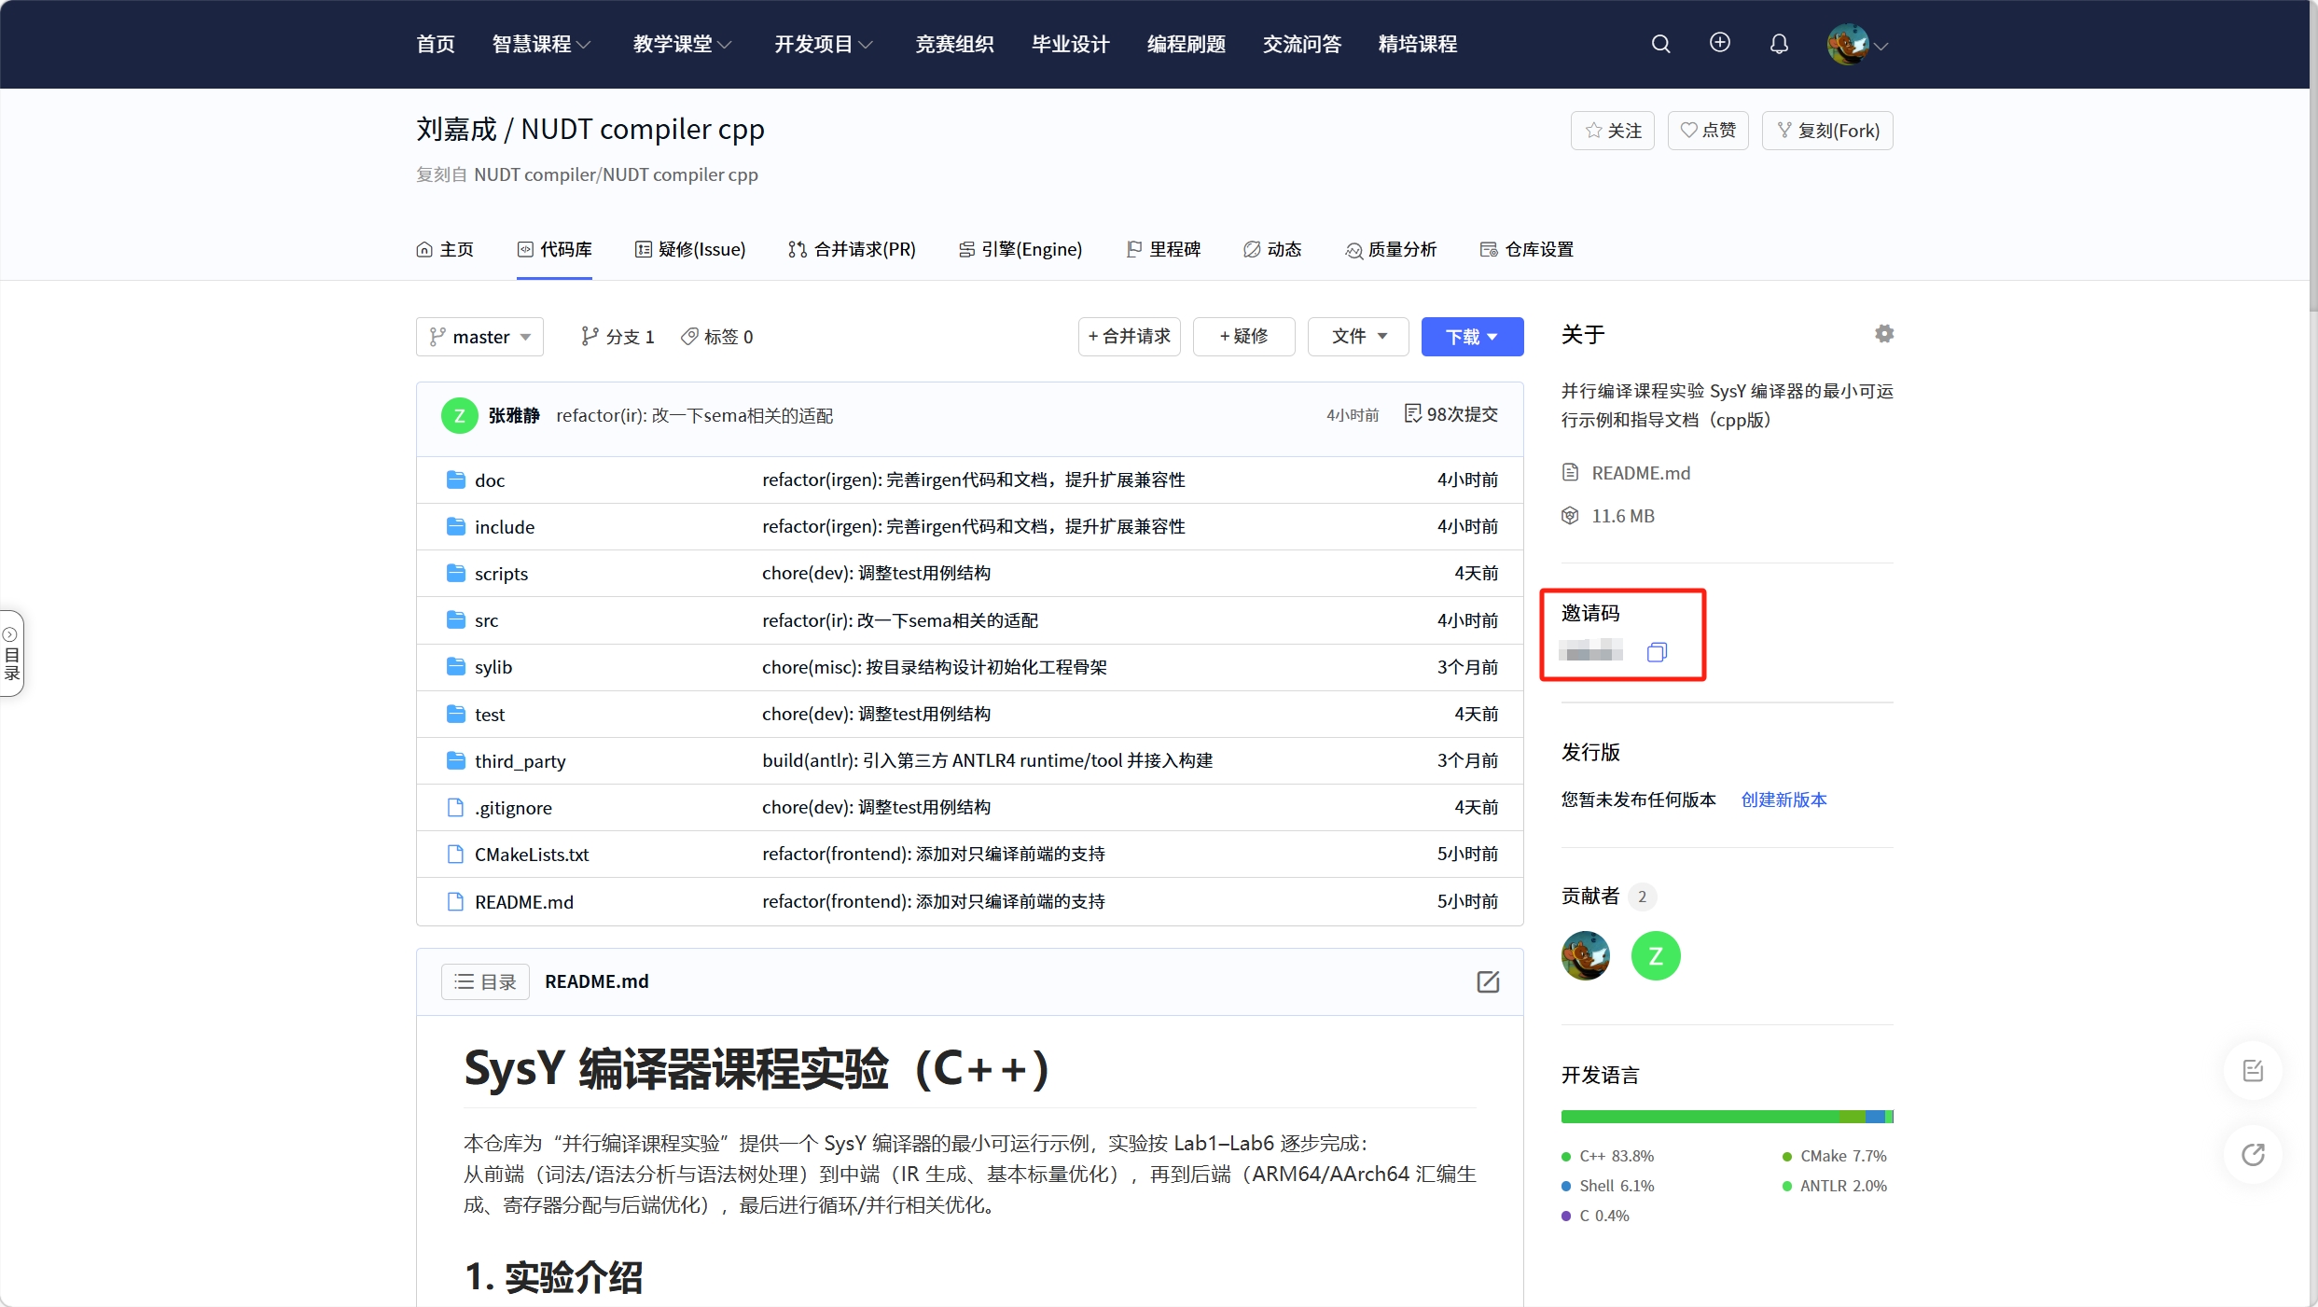Click the 复刻(Fork) button

tap(1826, 130)
